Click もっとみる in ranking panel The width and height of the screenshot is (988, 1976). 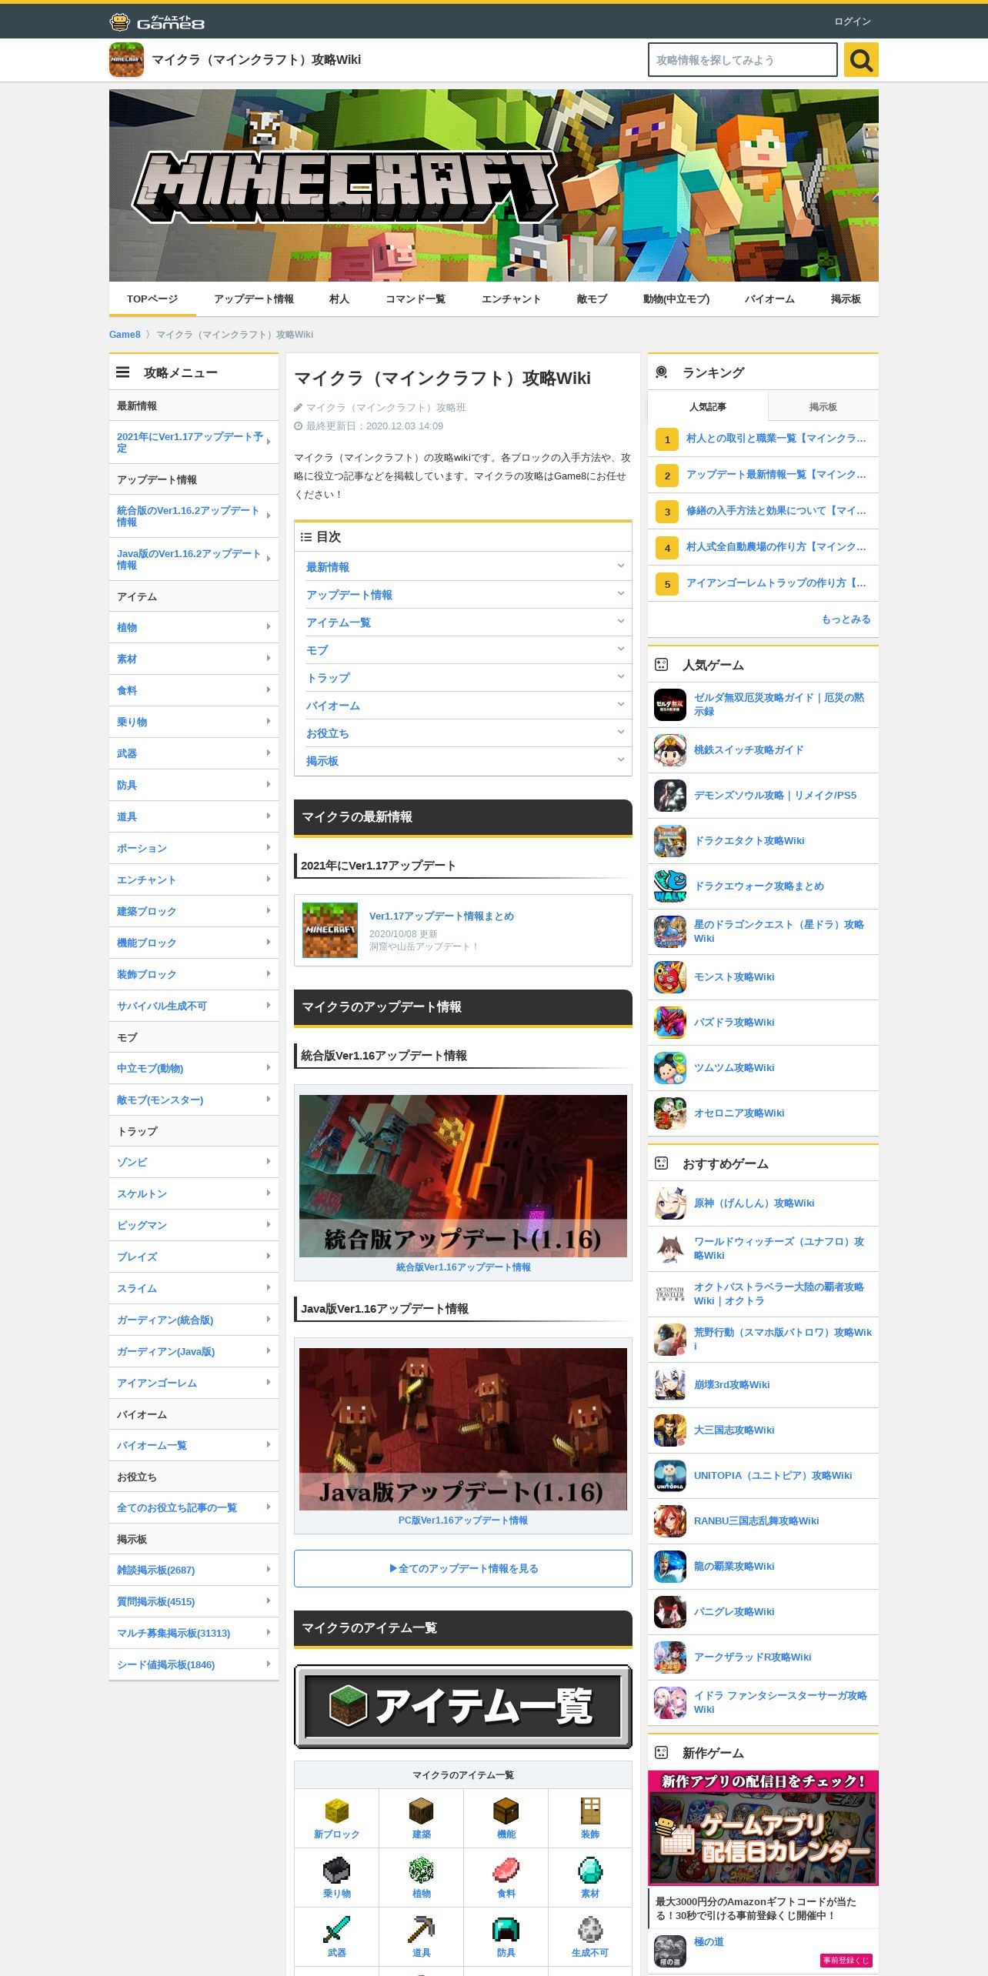point(846,619)
